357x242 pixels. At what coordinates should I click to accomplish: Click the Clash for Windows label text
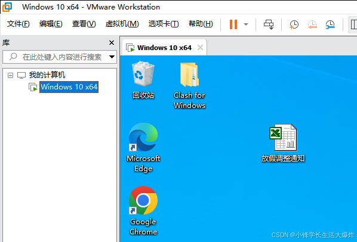pyautogui.click(x=189, y=100)
